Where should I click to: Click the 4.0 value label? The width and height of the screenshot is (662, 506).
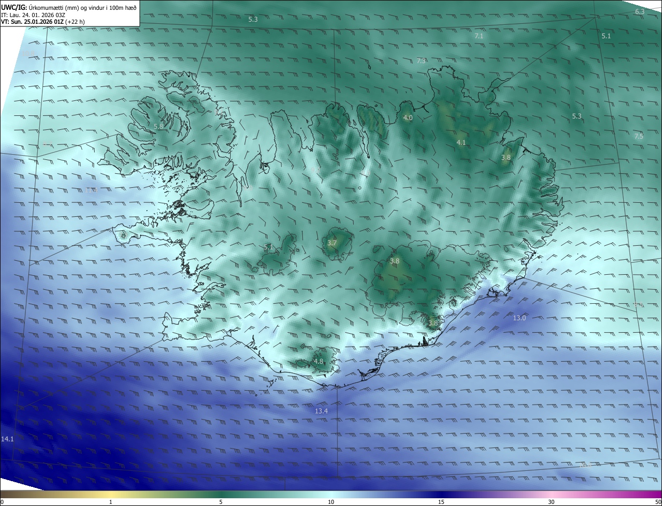pyautogui.click(x=408, y=118)
